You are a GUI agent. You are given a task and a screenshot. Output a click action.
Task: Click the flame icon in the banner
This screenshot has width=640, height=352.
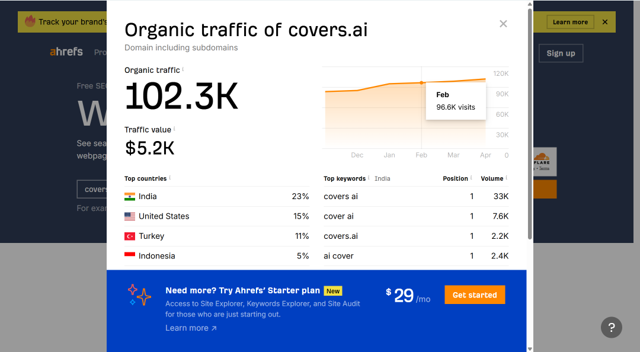30,21
